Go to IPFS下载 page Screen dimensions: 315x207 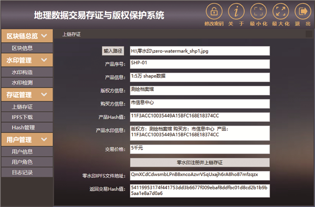tap(22, 117)
